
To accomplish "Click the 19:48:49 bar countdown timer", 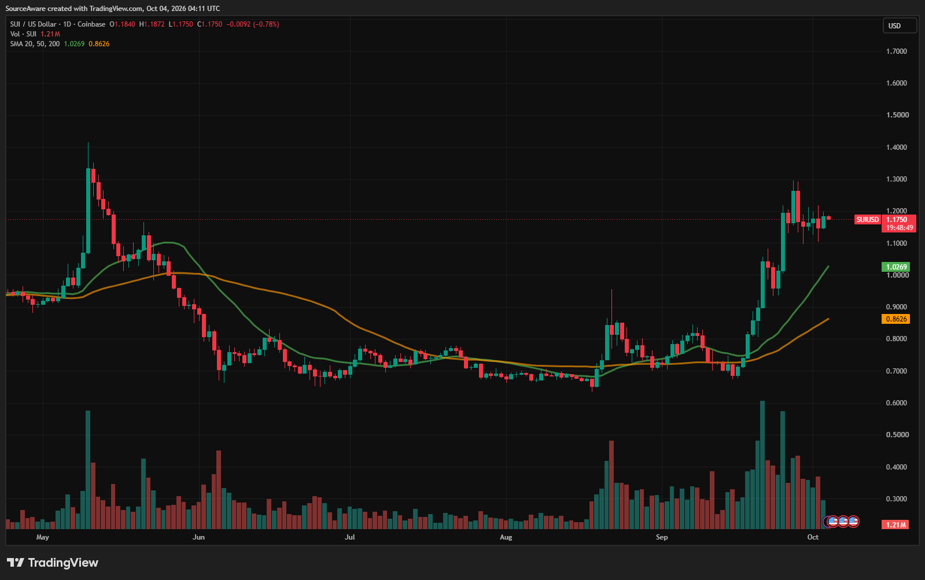I will pos(899,228).
